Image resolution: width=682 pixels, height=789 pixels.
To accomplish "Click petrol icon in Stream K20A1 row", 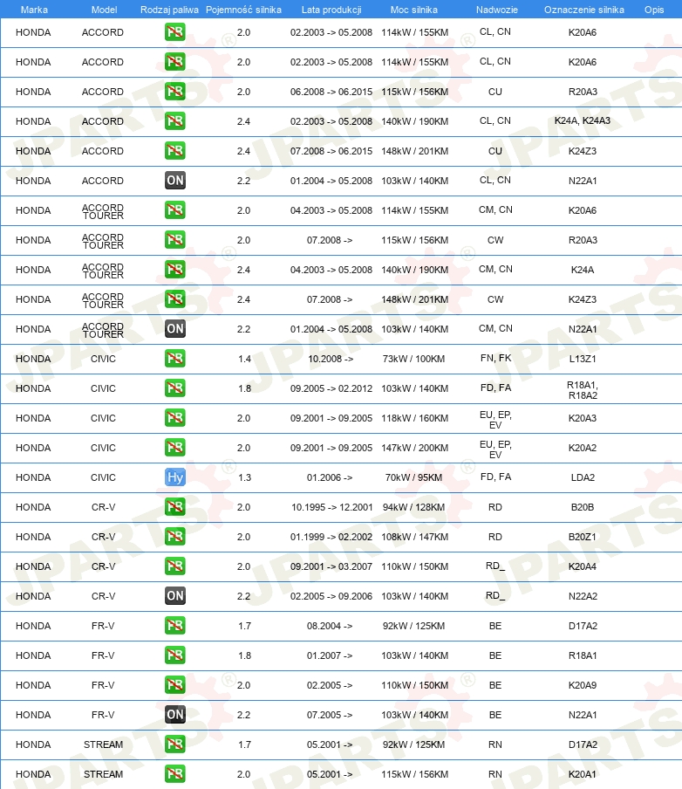I will tap(175, 774).
